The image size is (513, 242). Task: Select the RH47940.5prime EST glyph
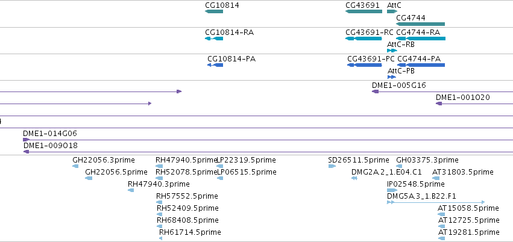[159, 166]
